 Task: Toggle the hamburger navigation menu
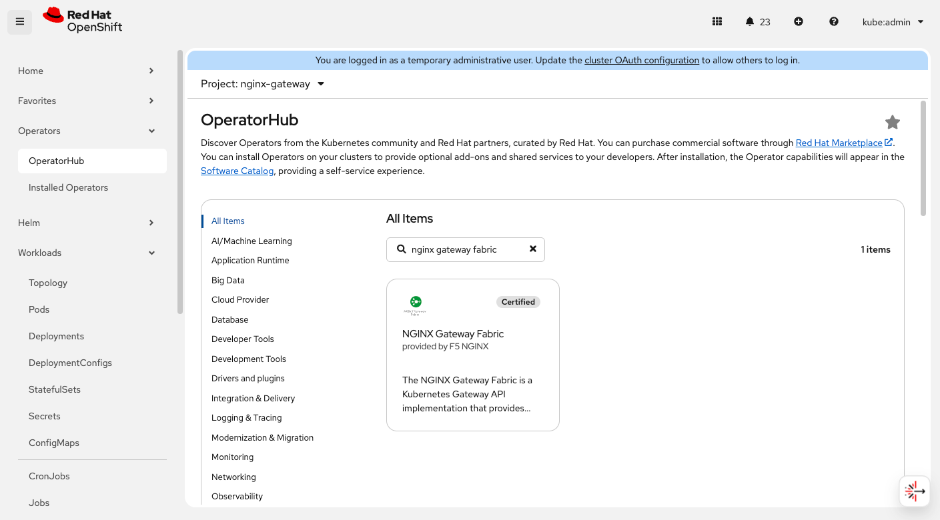click(19, 21)
